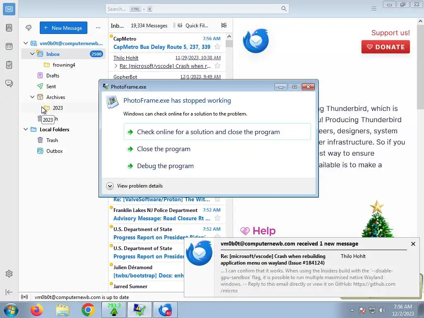This screenshot has height=318, width=424.
Task: Show hidden system tray icons
Action: click(x=352, y=310)
